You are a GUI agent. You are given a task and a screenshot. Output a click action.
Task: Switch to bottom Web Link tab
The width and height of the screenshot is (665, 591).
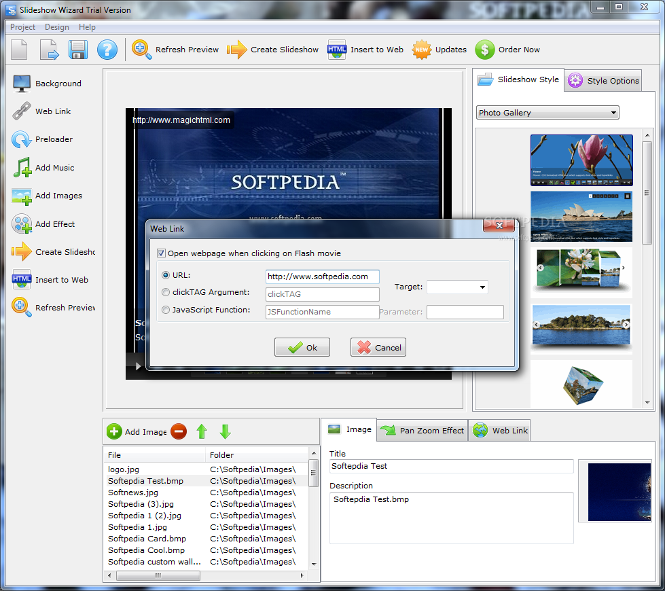click(499, 431)
